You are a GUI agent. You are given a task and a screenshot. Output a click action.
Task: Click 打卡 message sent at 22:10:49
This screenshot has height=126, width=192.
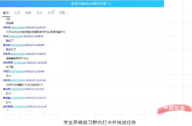point(8,76)
